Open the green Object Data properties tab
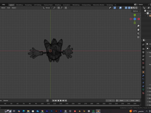151x113 pixels. click(143, 90)
